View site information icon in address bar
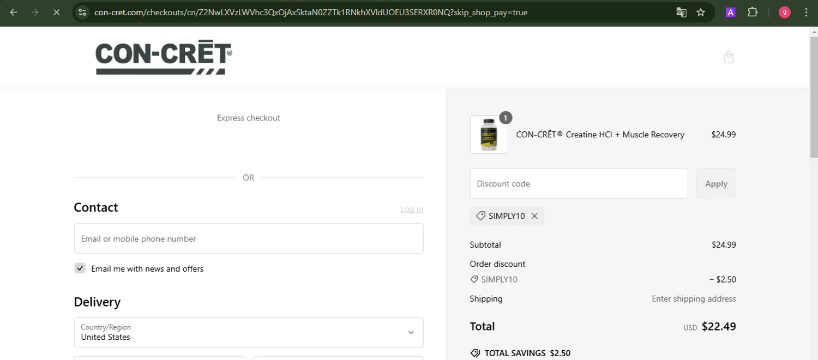Screen dimensions: 818x360 click(82, 12)
